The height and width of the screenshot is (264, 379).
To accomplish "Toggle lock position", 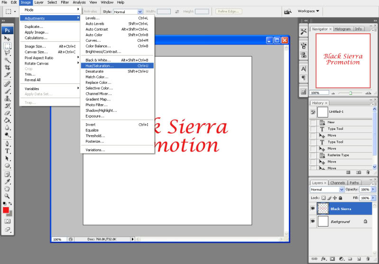I will point(335,198).
